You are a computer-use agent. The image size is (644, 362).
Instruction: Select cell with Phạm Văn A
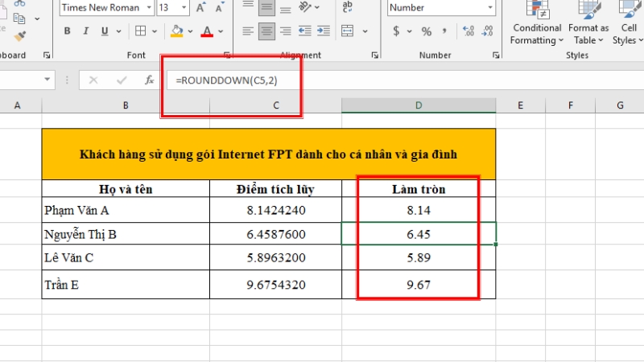(x=126, y=210)
